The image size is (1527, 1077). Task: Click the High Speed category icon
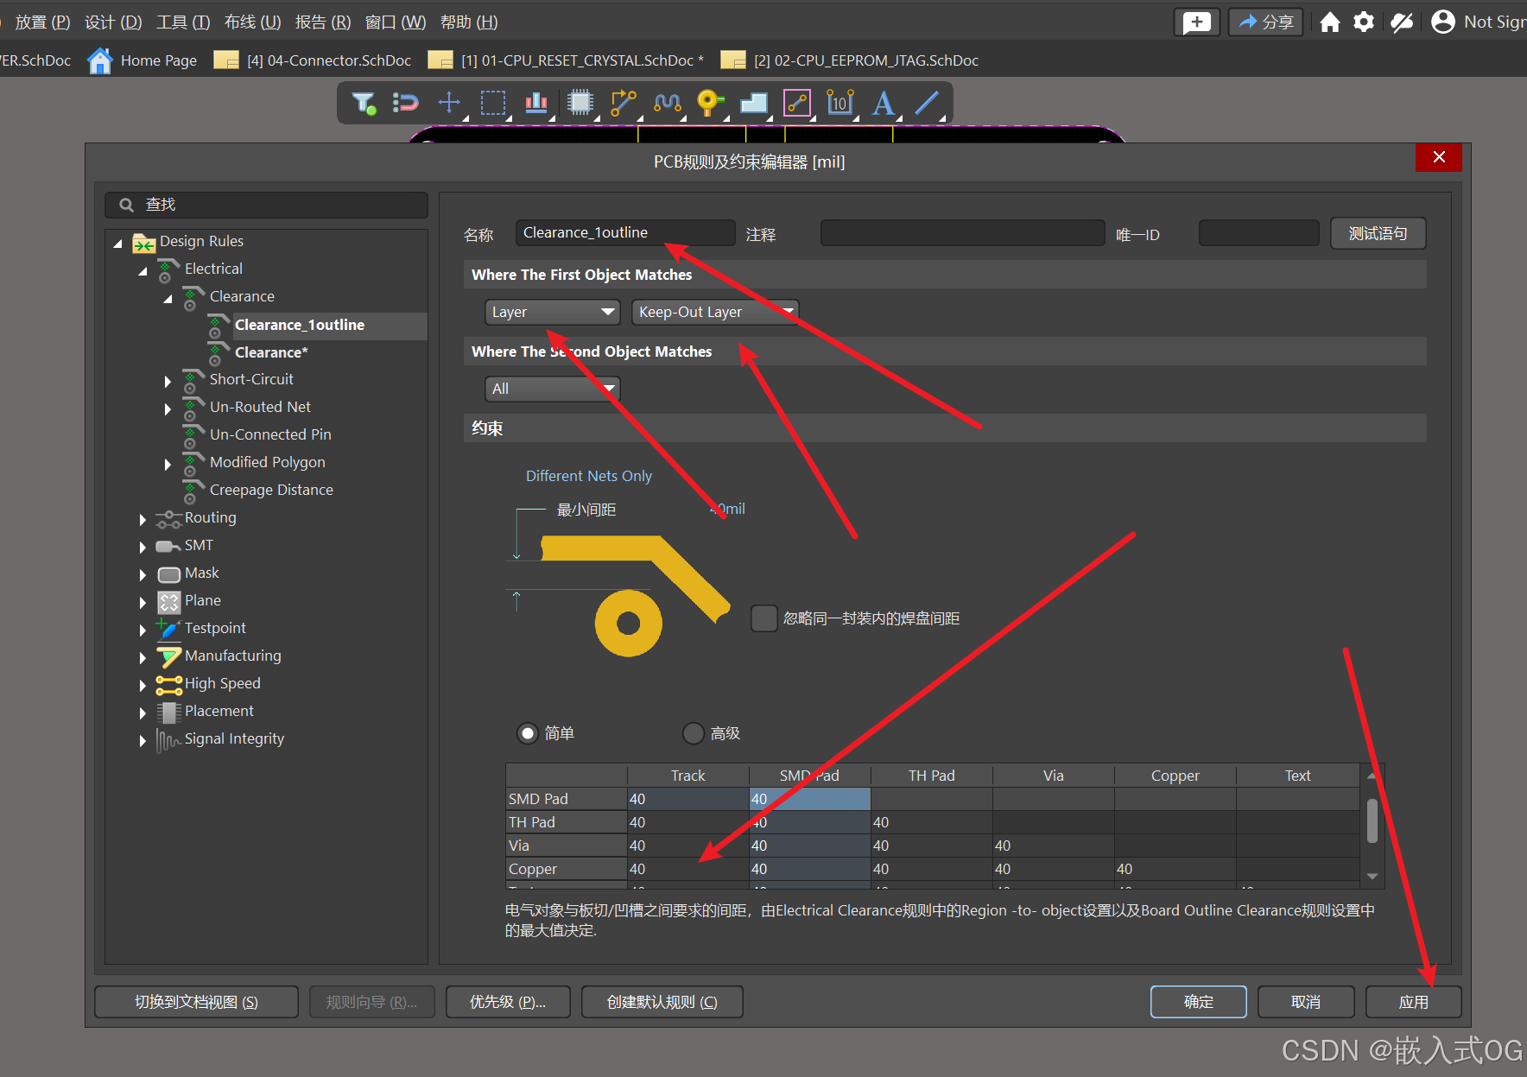[169, 685]
